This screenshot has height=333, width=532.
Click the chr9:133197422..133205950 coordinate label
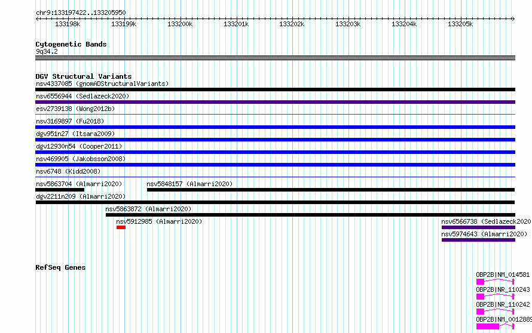pos(81,13)
